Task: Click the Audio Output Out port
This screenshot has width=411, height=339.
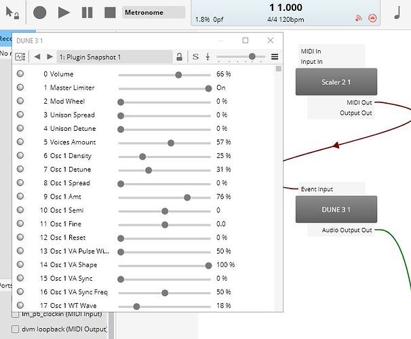Action: click(x=347, y=230)
